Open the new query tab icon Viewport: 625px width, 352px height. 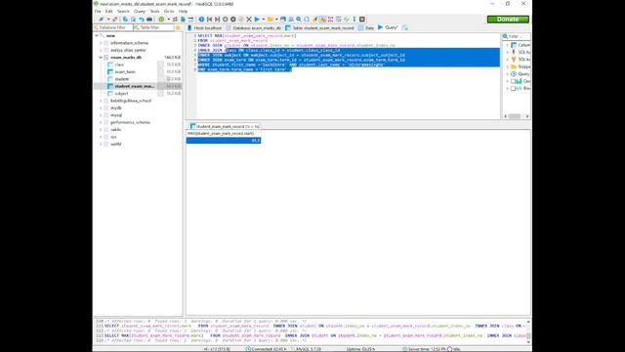405,27
